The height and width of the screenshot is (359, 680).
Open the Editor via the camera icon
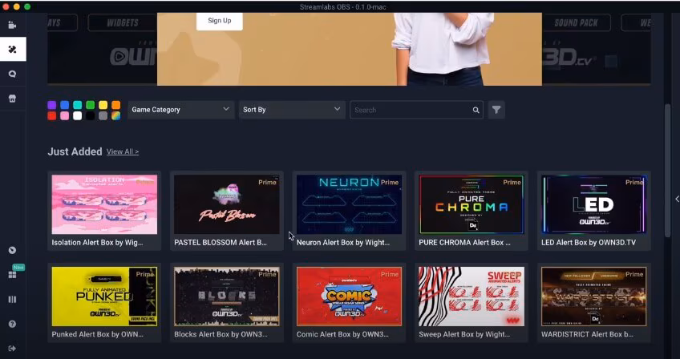[x=12, y=25]
